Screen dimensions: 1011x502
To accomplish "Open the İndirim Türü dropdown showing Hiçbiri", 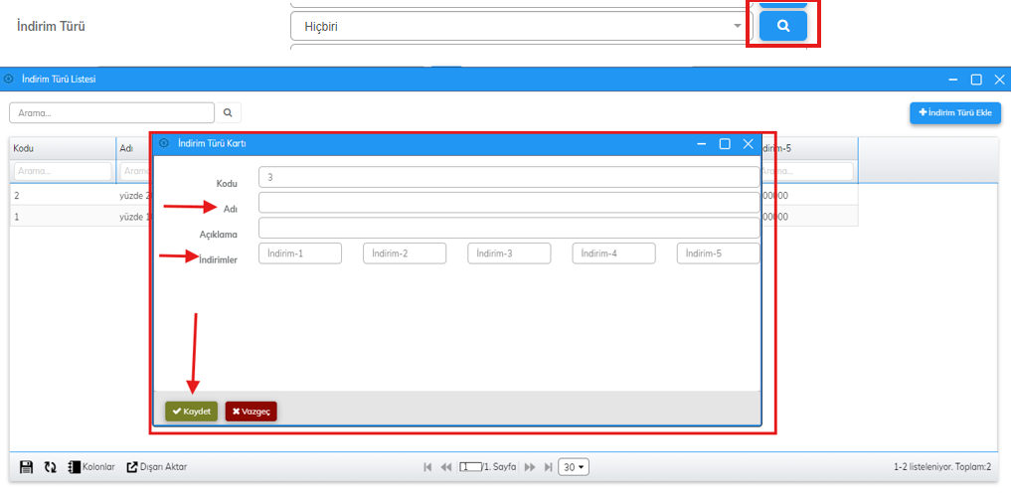I will [x=521, y=26].
